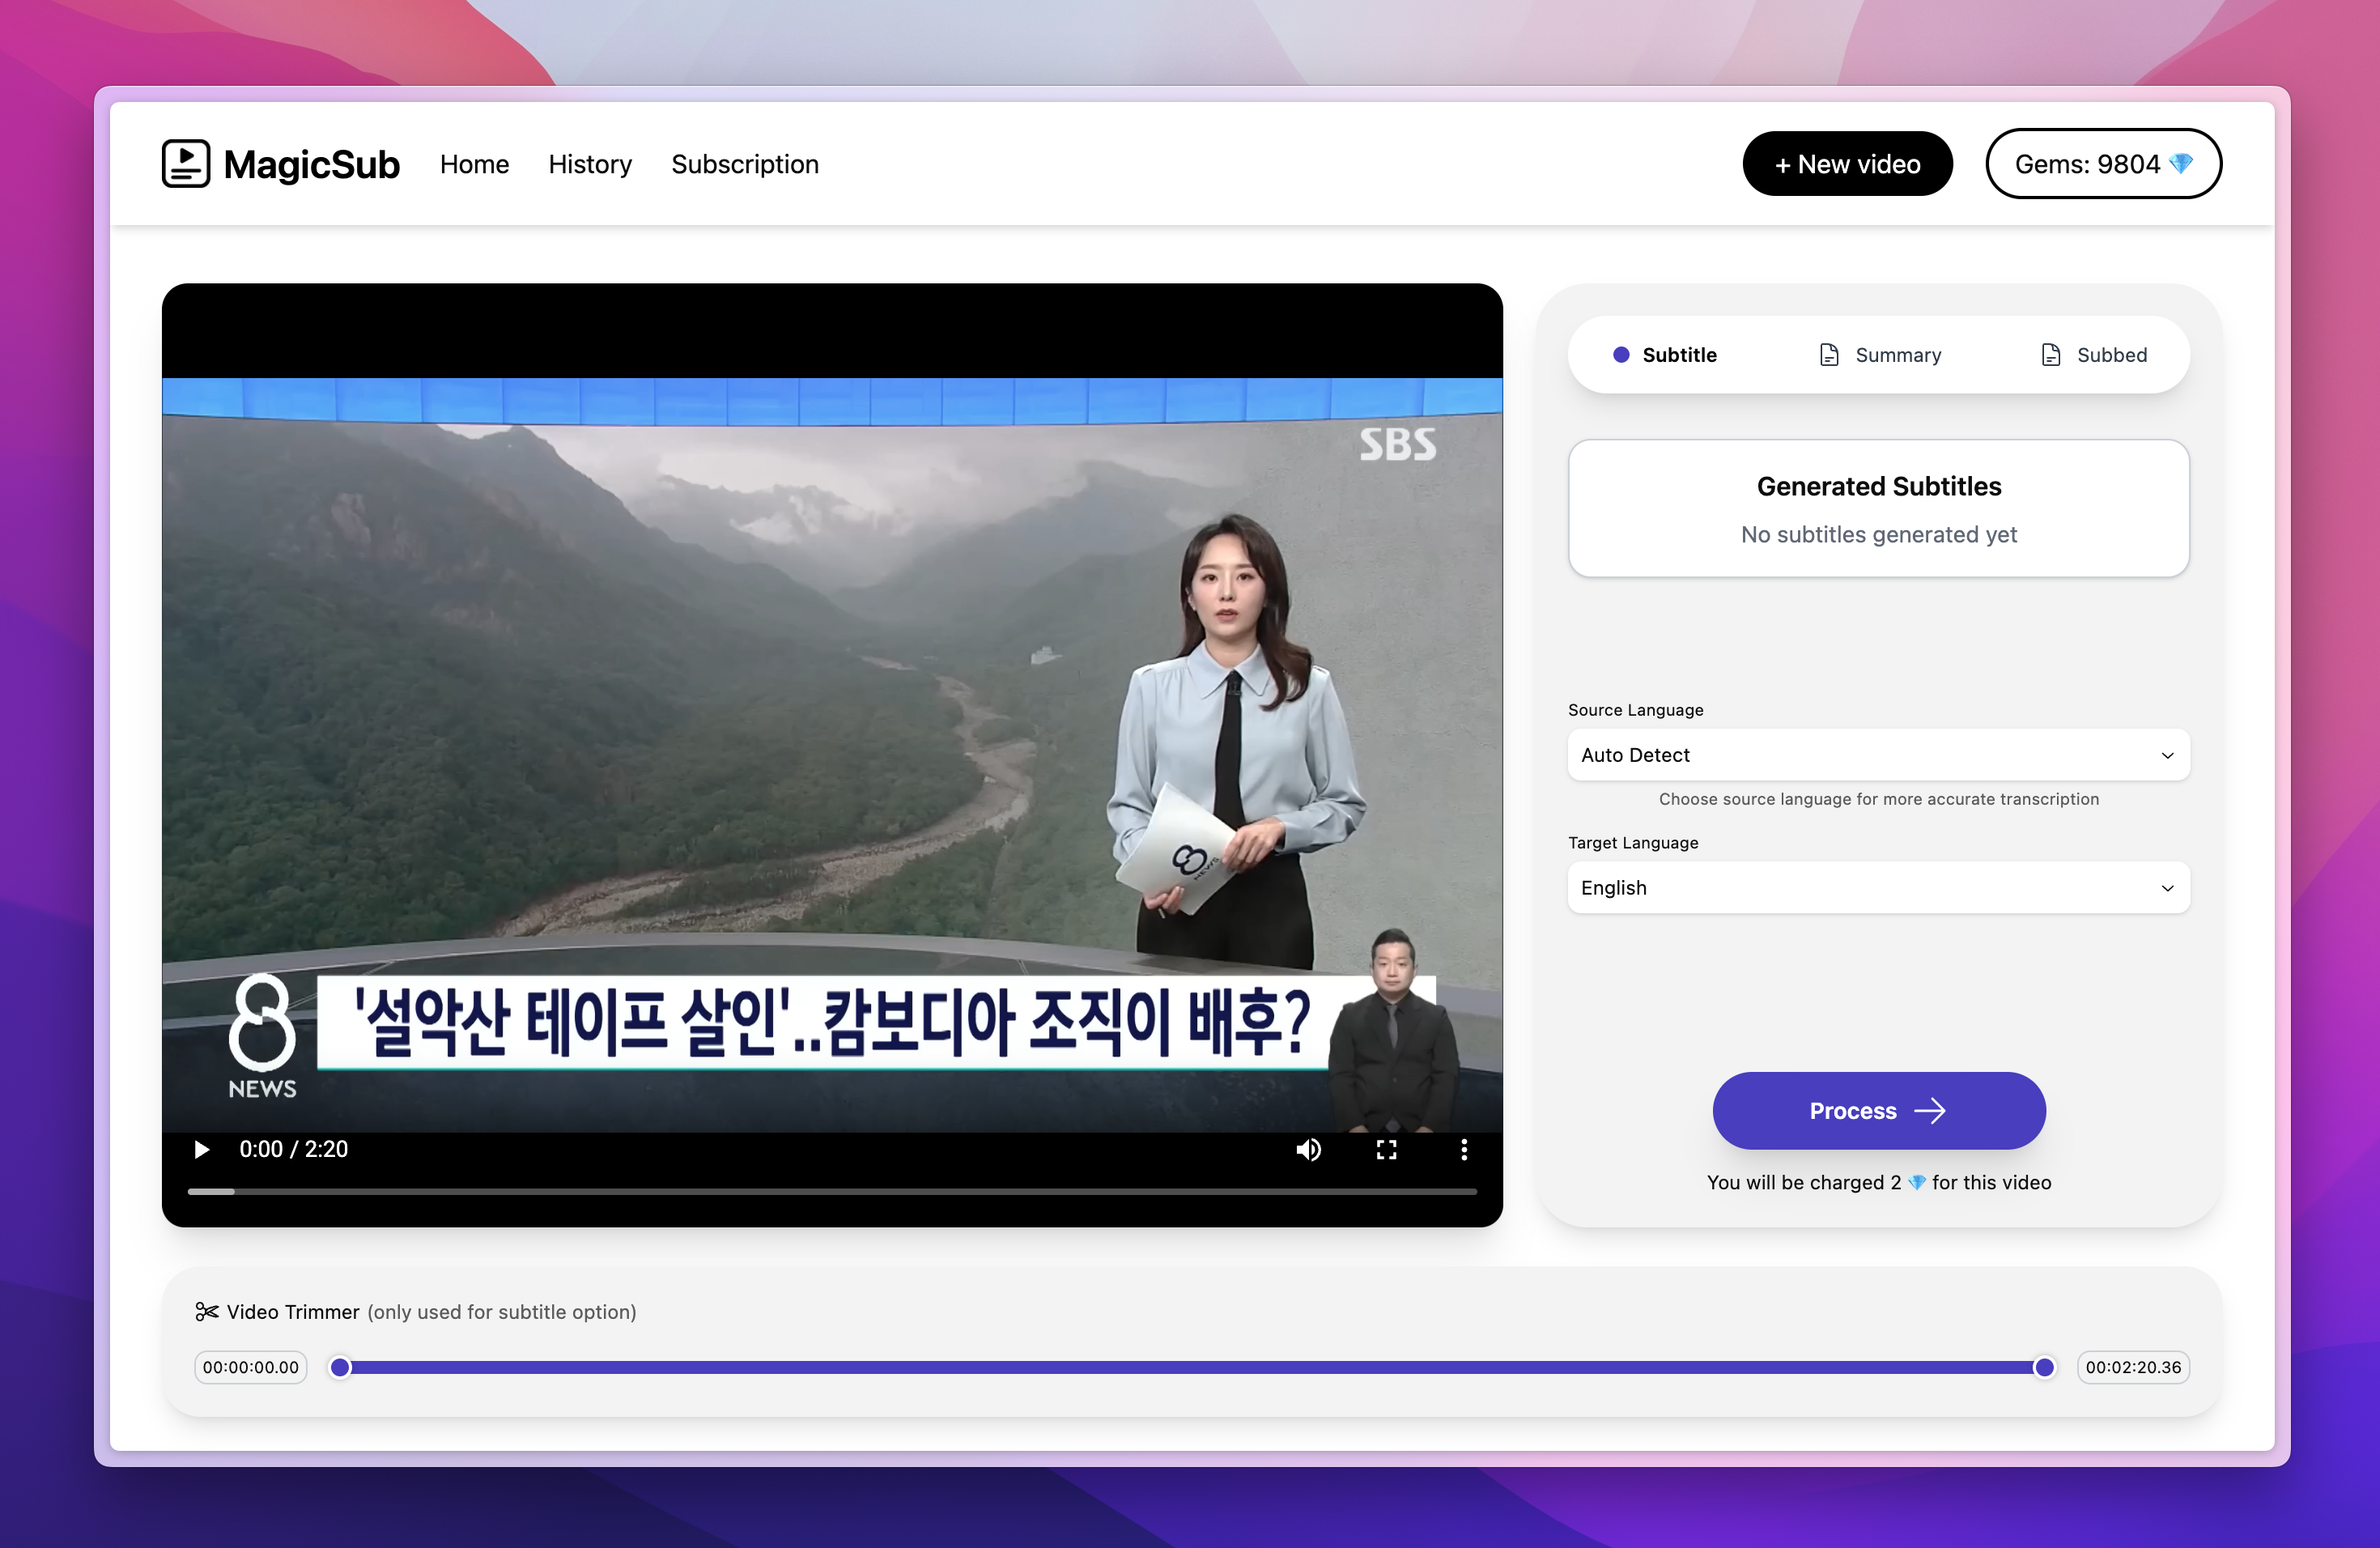Click the scissors icon beside Video Trimmer

click(207, 1311)
